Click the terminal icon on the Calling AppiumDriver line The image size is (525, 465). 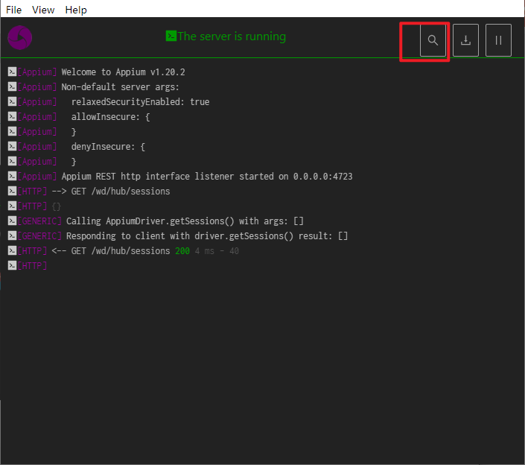pyautogui.click(x=13, y=221)
